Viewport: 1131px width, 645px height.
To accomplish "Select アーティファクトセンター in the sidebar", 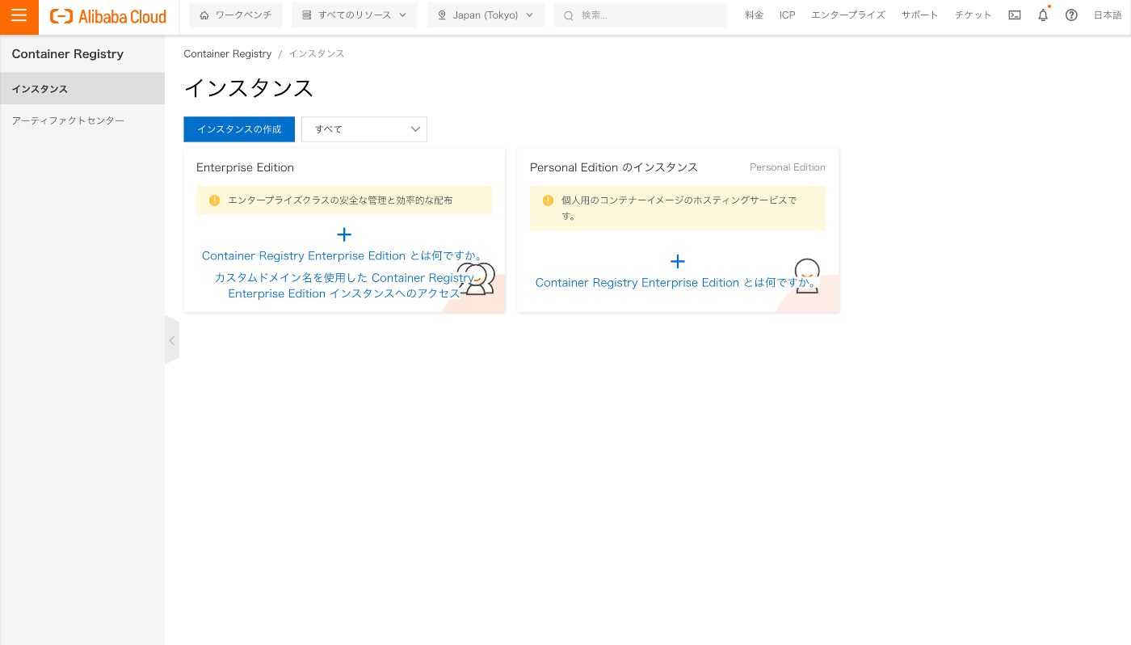I will click(x=82, y=120).
